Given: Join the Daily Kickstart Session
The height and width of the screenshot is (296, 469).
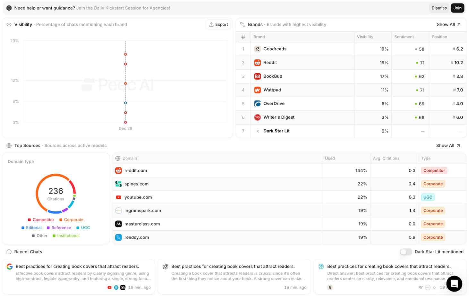Looking at the screenshot, I should [457, 8].
